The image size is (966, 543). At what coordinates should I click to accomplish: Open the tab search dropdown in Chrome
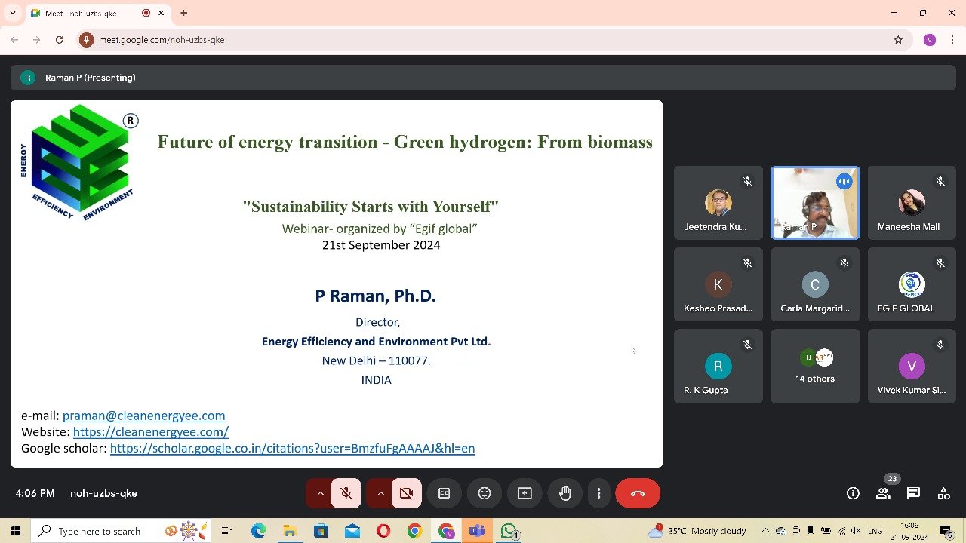point(12,13)
